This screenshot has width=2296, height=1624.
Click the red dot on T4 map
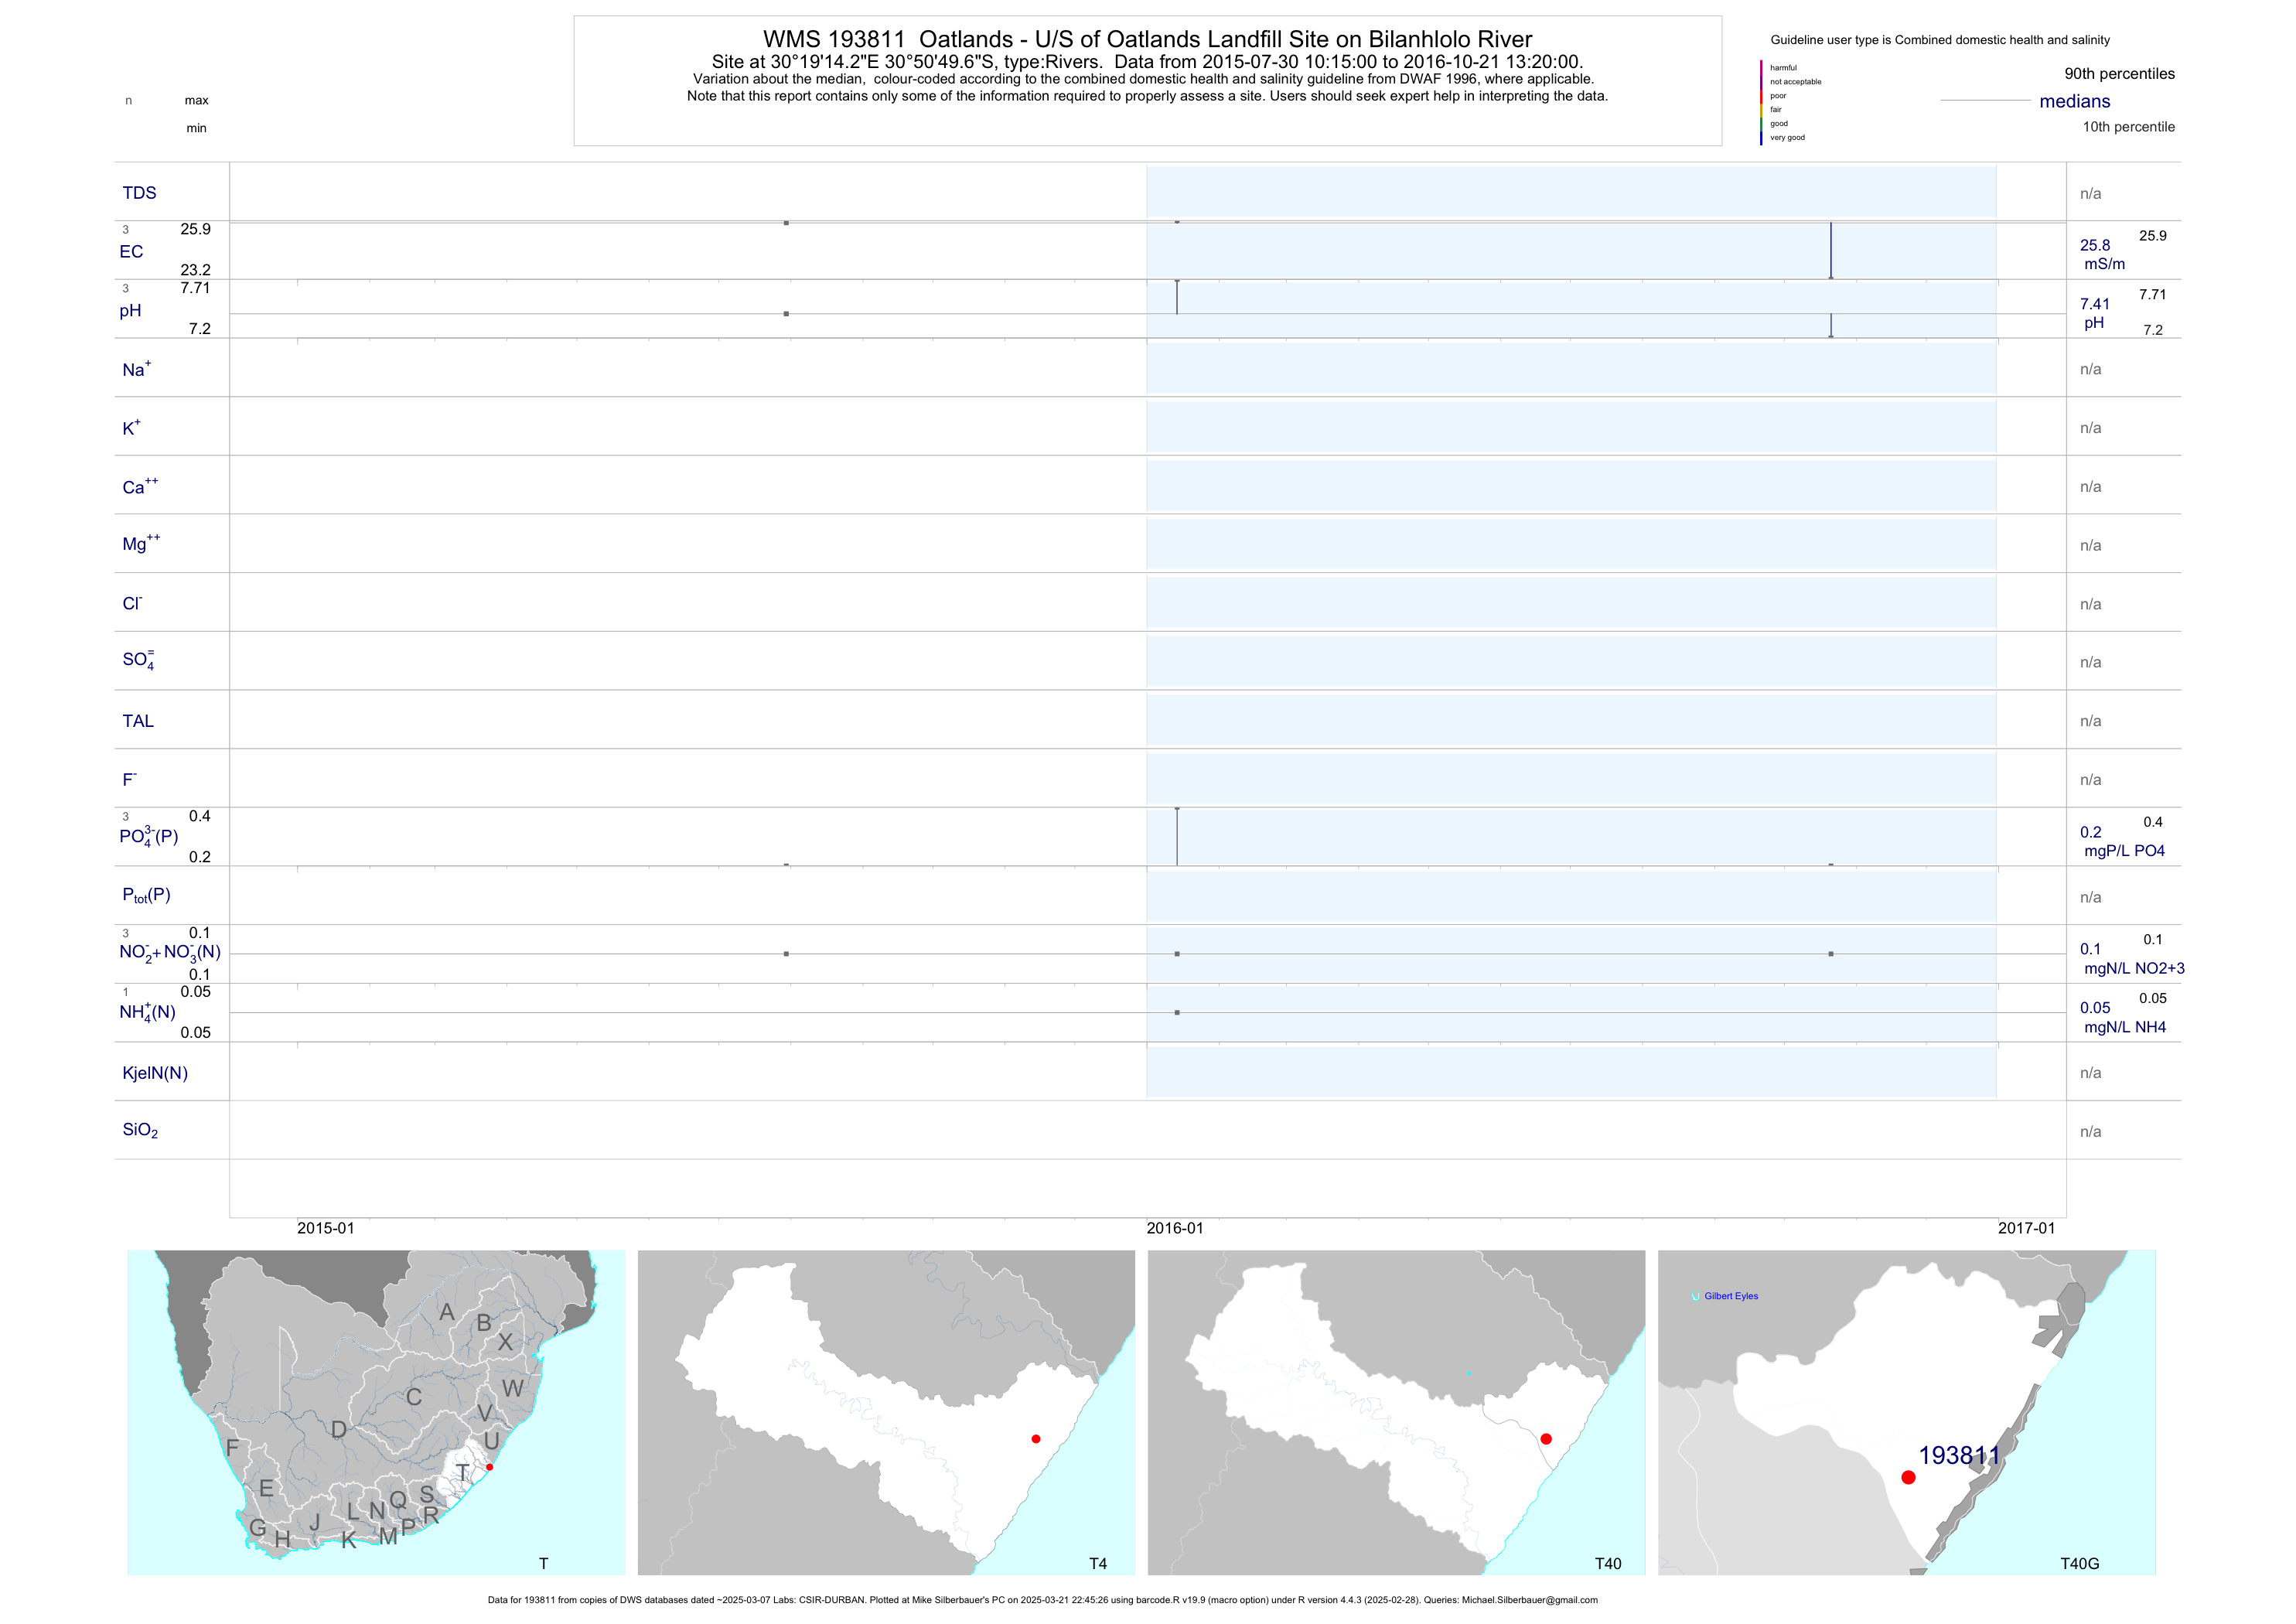point(1036,1439)
